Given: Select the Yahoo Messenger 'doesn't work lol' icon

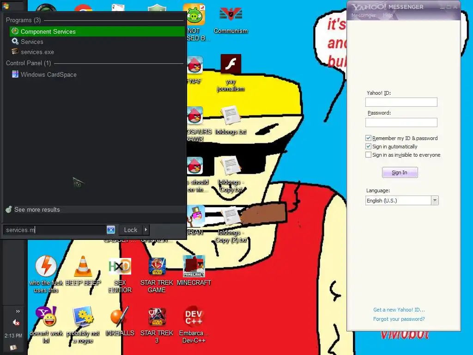Looking at the screenshot, I should point(46,324).
